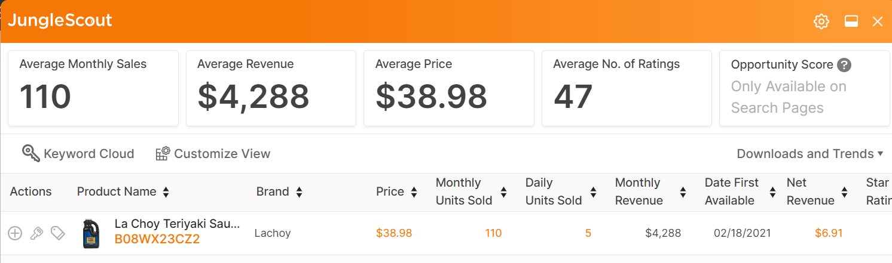Screen dimensions: 892x263
Task: Click the Customize View grid-gear icon
Action: point(163,153)
